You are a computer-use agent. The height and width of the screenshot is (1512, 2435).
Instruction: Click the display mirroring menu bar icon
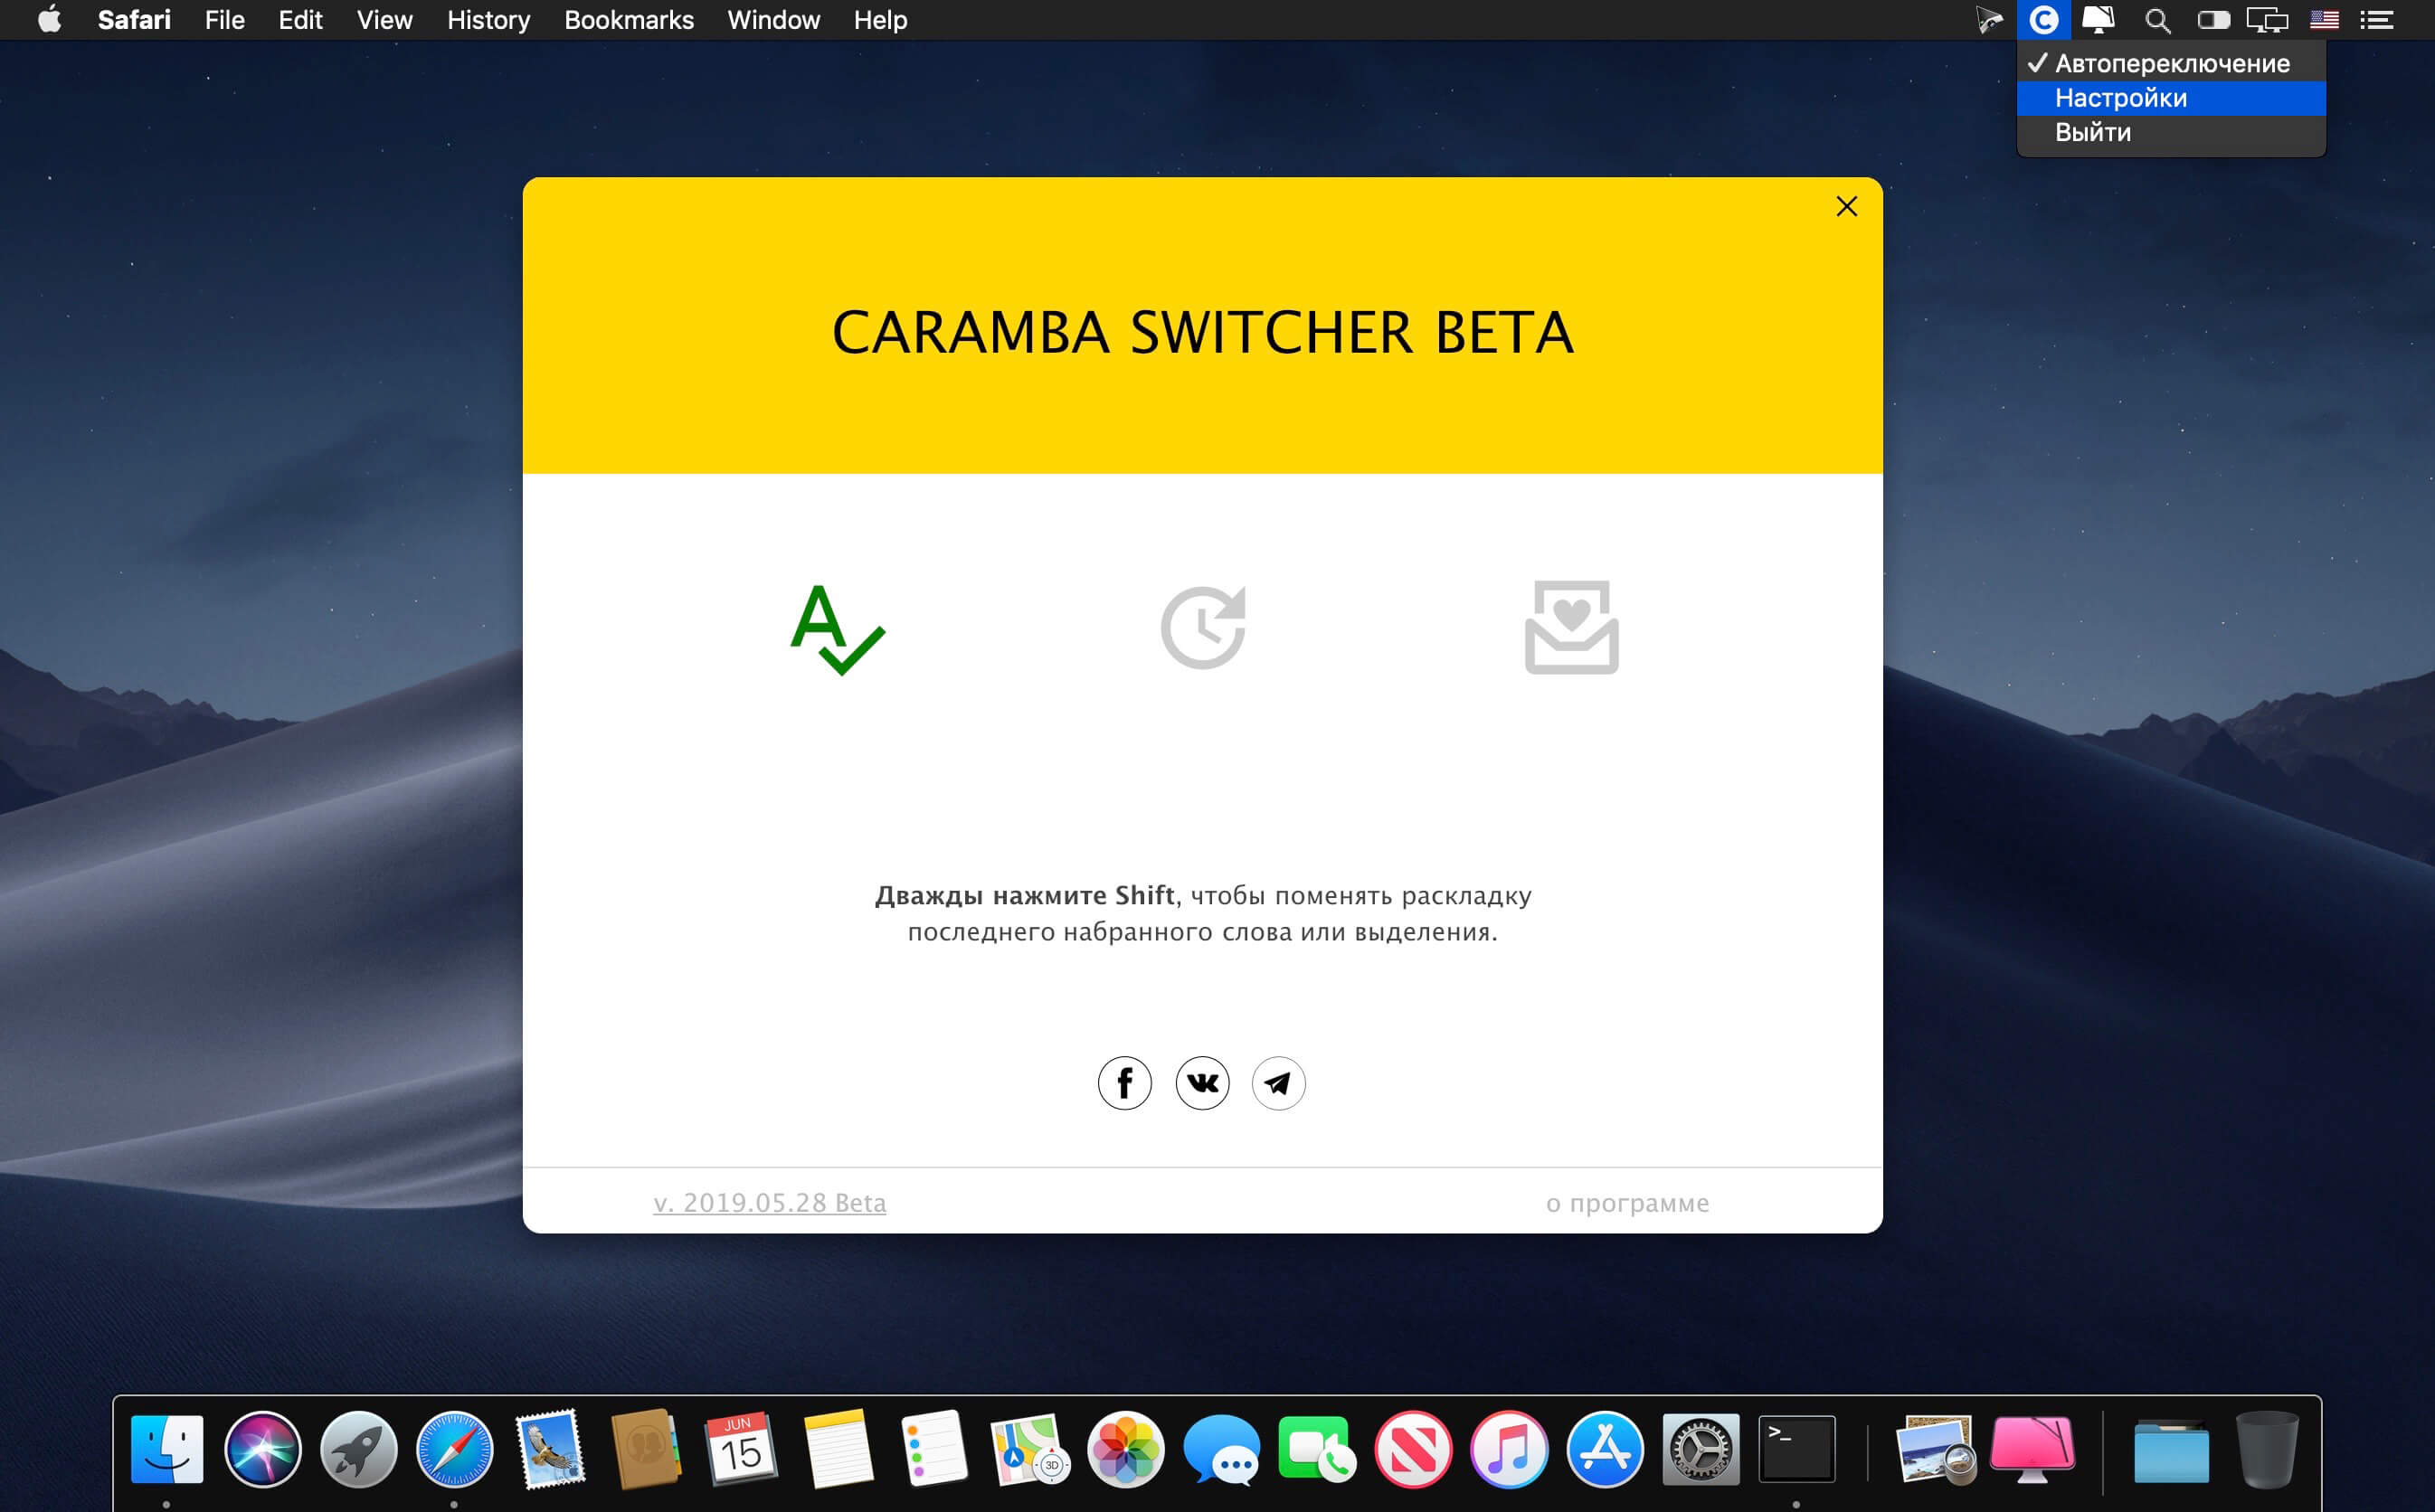coord(2267,20)
